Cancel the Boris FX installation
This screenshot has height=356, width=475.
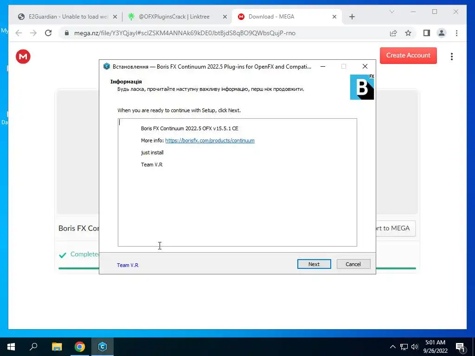(353, 264)
